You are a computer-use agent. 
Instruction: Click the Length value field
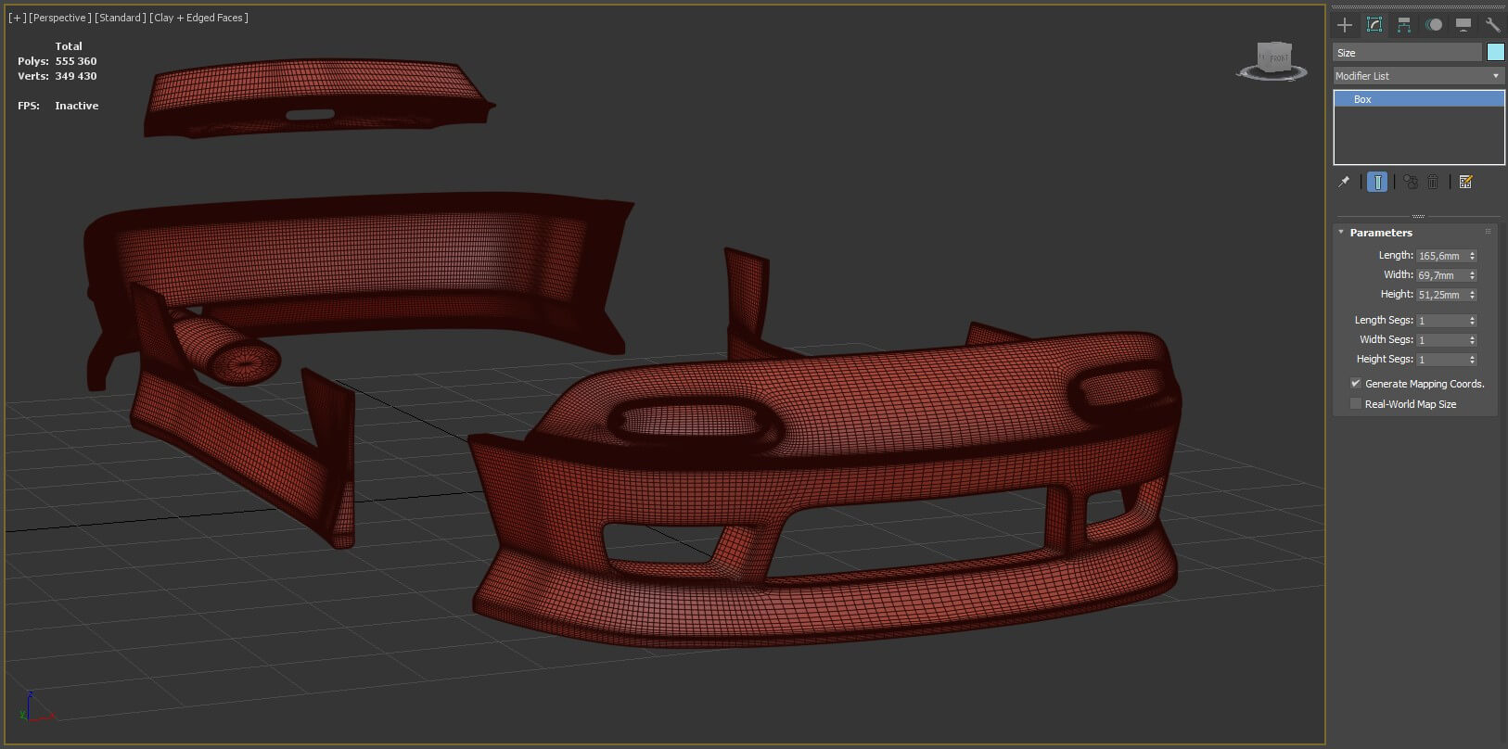point(1440,256)
